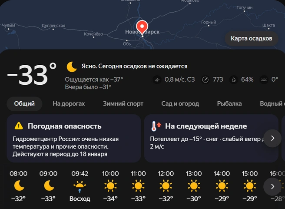Click the −32° temperature at 08:00

[19, 199]
